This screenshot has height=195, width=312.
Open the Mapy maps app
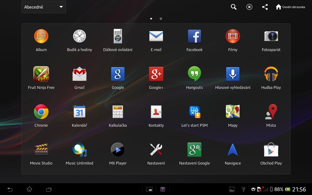(x=232, y=112)
